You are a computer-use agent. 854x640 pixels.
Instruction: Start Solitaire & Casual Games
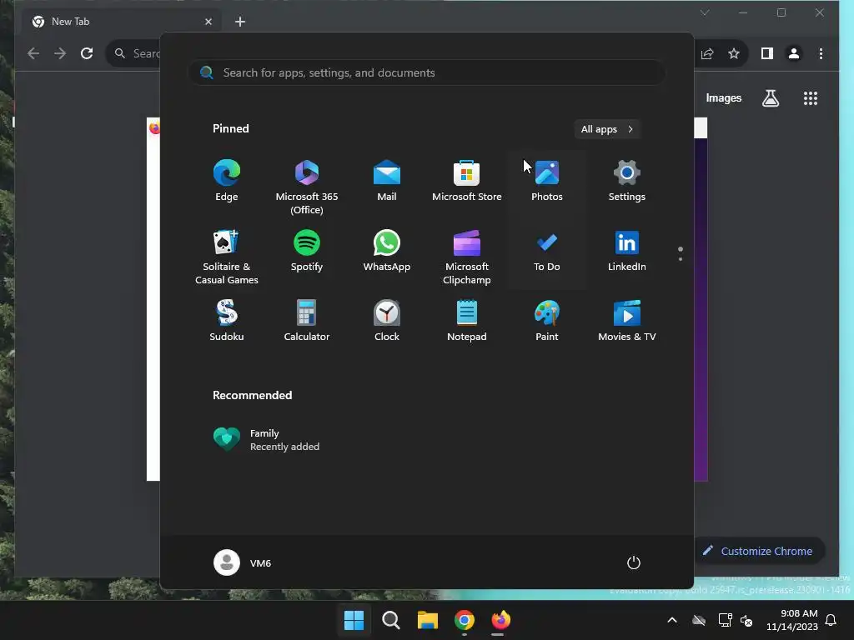[x=227, y=257]
